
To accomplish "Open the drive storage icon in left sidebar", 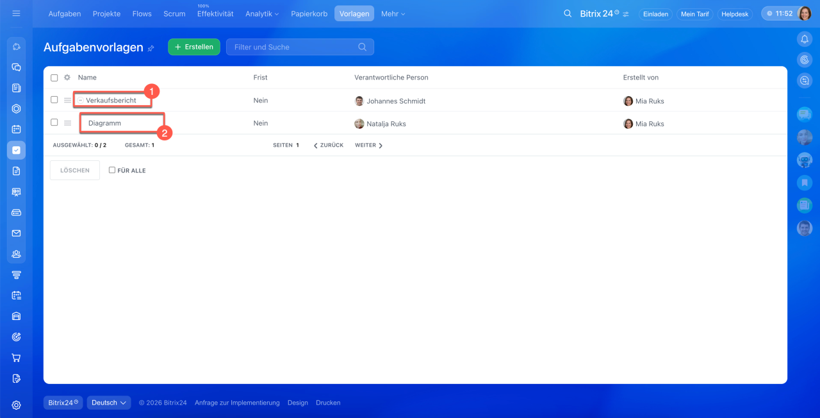I will pyautogui.click(x=17, y=212).
